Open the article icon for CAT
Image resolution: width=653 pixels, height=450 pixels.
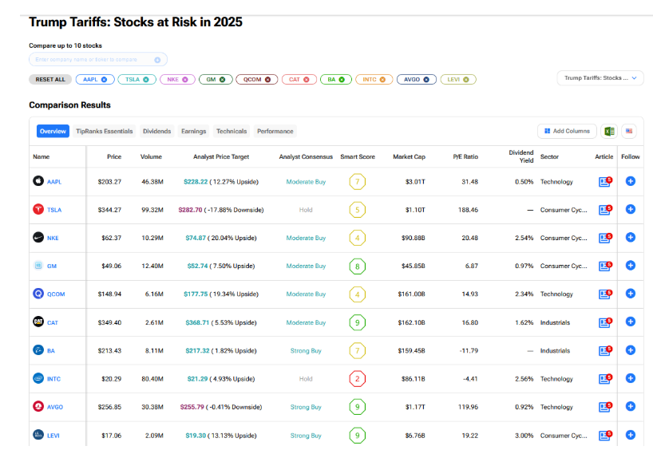tap(605, 322)
